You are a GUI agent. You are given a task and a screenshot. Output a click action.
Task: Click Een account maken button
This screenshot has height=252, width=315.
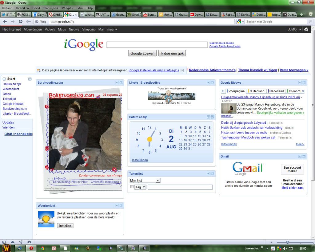point(292,169)
